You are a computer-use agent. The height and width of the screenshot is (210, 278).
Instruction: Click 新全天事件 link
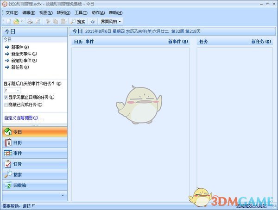click(x=24, y=54)
